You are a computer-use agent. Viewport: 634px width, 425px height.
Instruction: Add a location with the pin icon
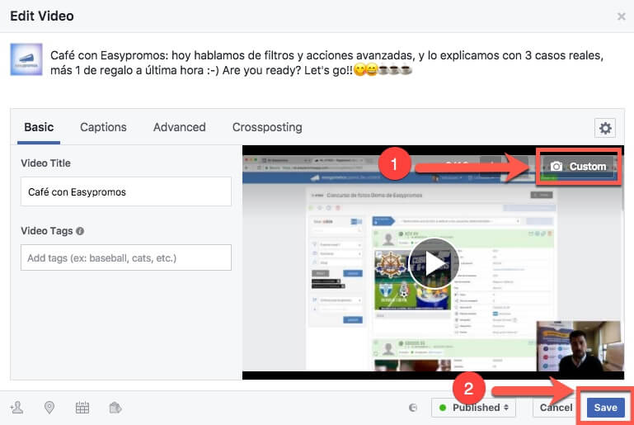pos(49,407)
